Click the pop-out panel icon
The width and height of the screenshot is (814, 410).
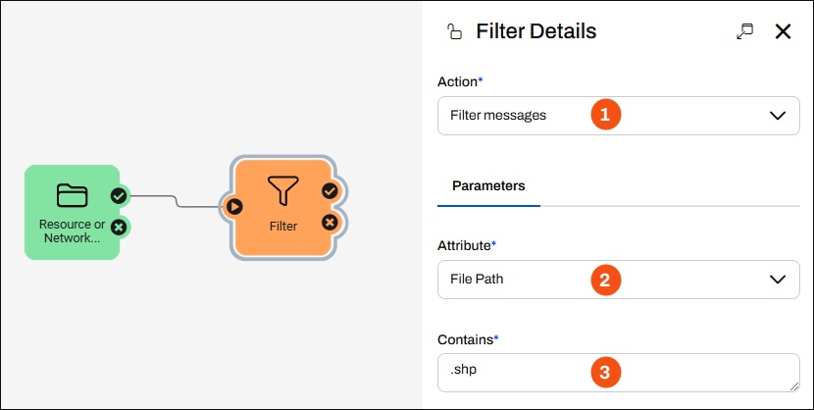pyautogui.click(x=744, y=31)
